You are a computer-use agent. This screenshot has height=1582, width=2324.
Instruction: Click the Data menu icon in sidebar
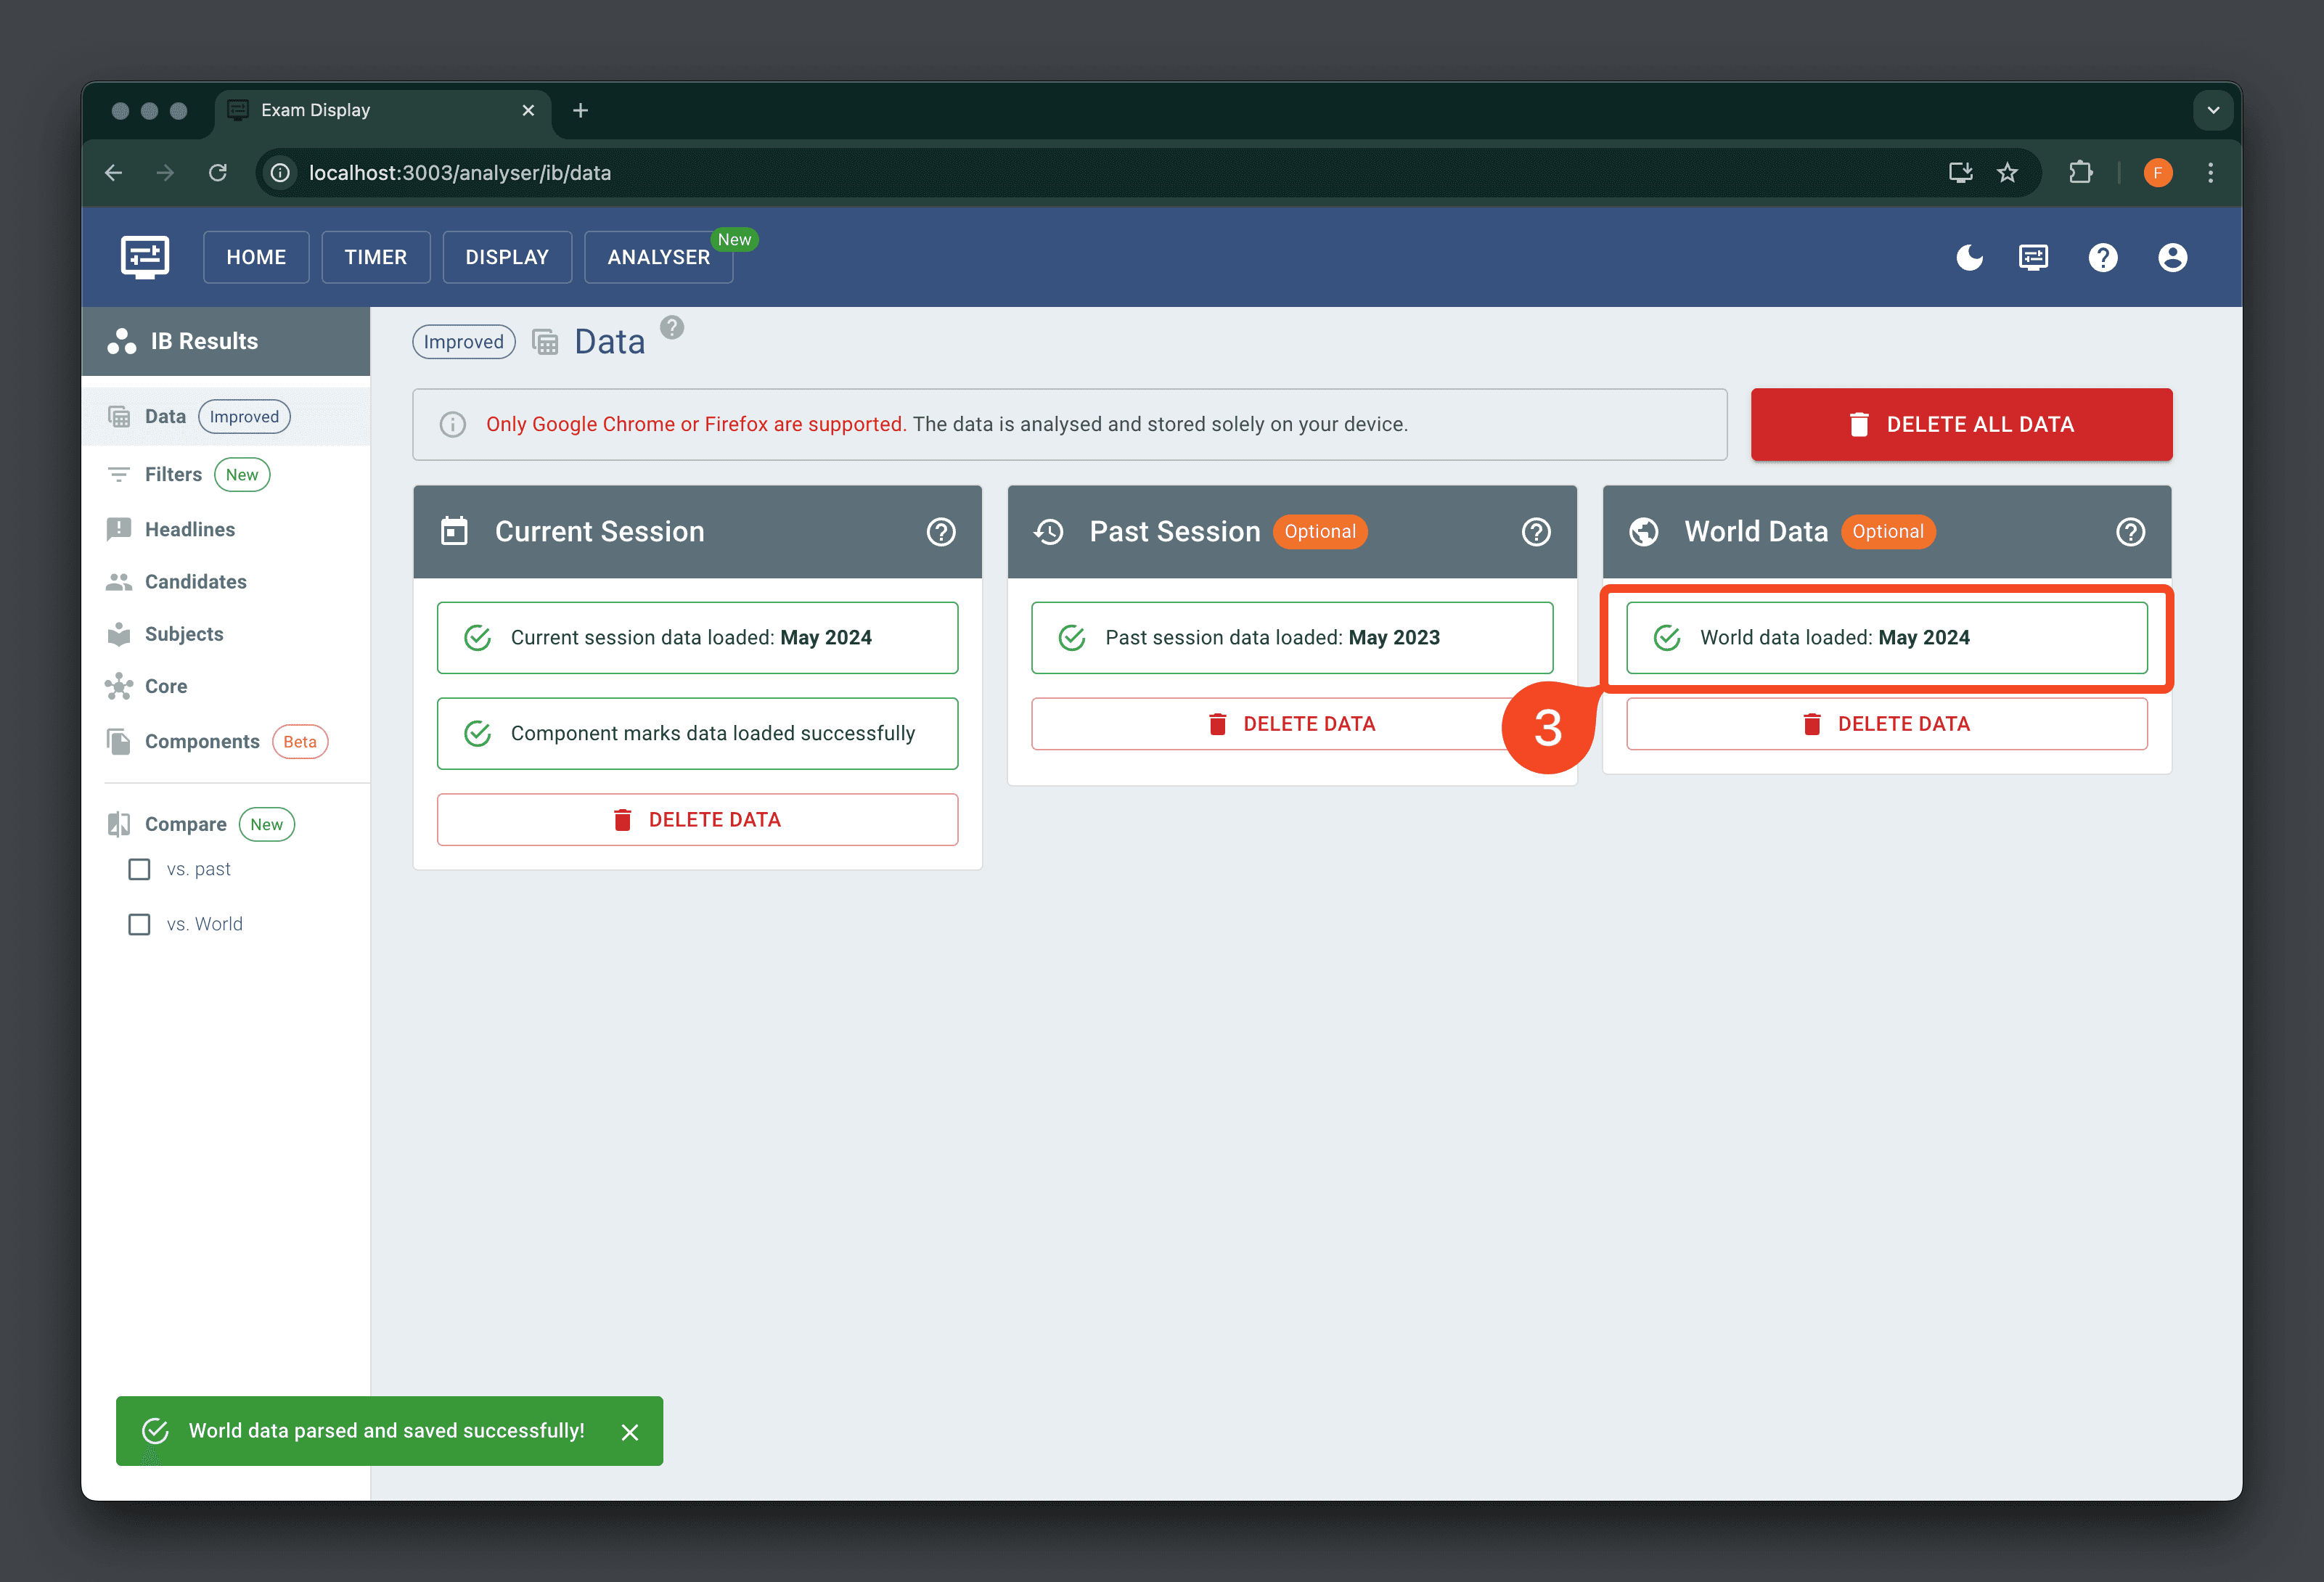[120, 415]
